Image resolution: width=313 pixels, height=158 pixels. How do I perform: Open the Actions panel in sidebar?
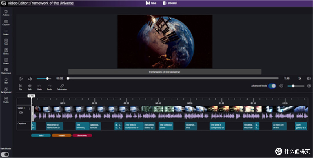pos(6,13)
